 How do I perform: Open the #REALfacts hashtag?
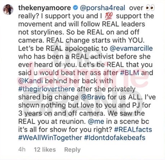(133, 130)
